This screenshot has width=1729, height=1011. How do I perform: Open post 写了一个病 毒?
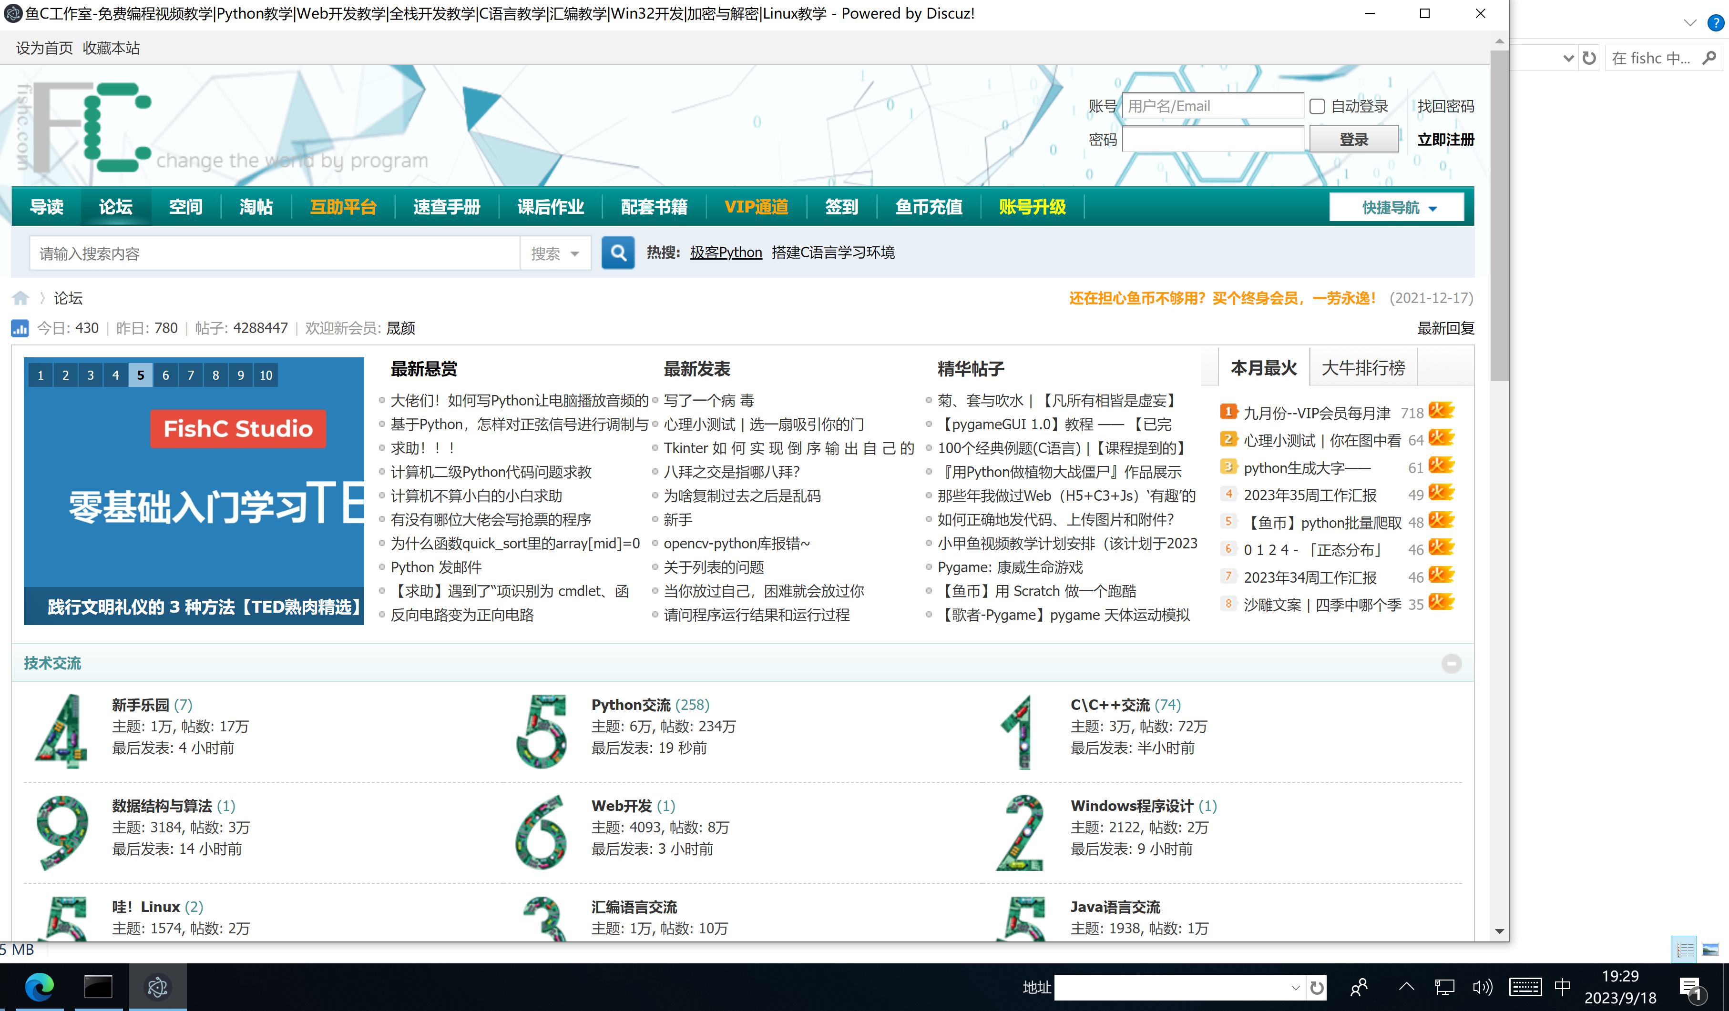[x=709, y=401]
